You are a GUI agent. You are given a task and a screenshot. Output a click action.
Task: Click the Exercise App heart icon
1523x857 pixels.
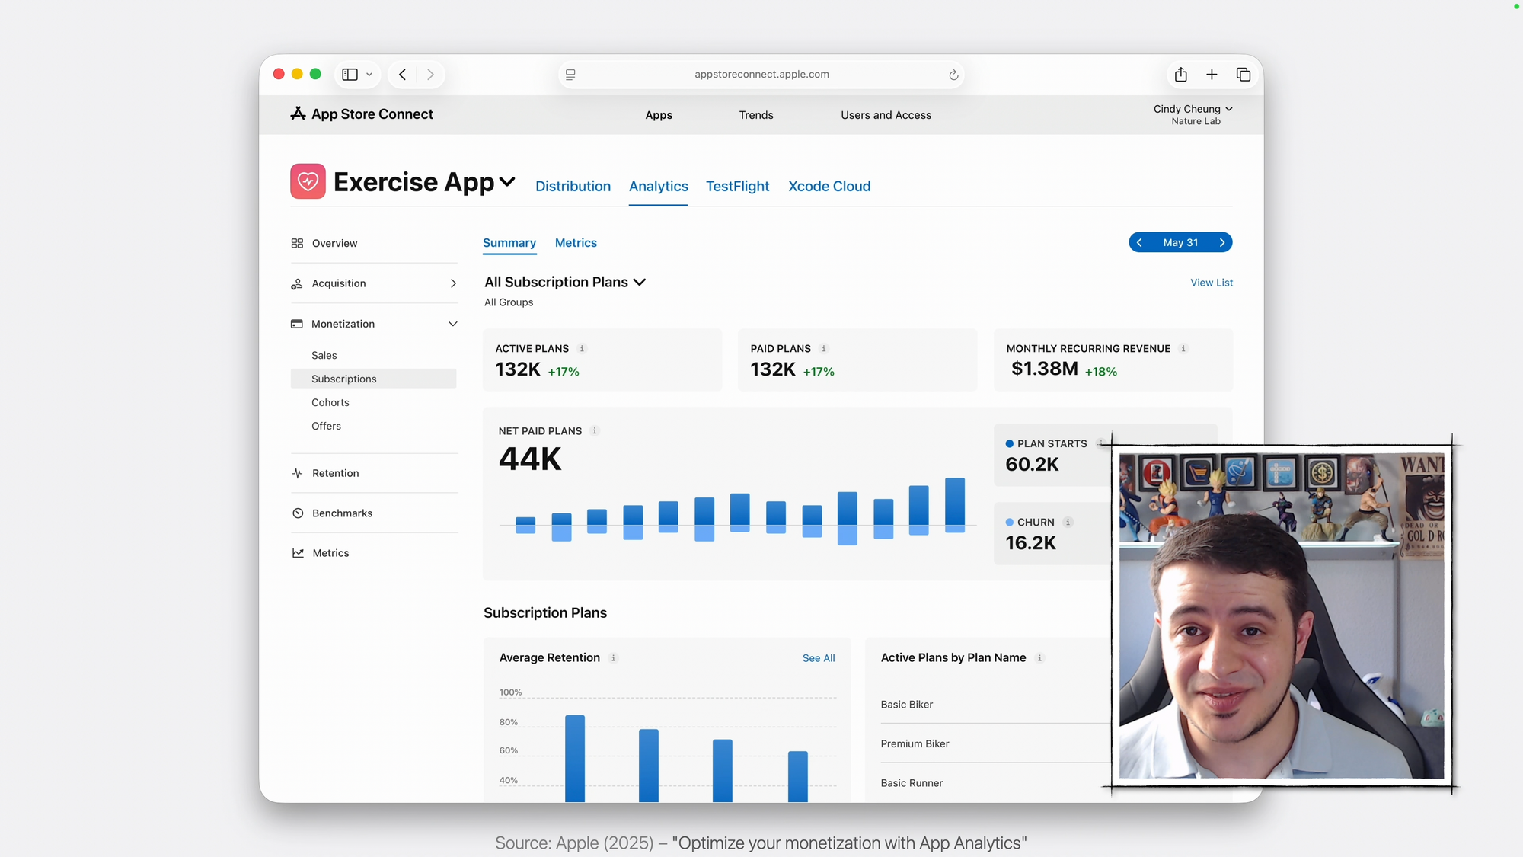[308, 181]
